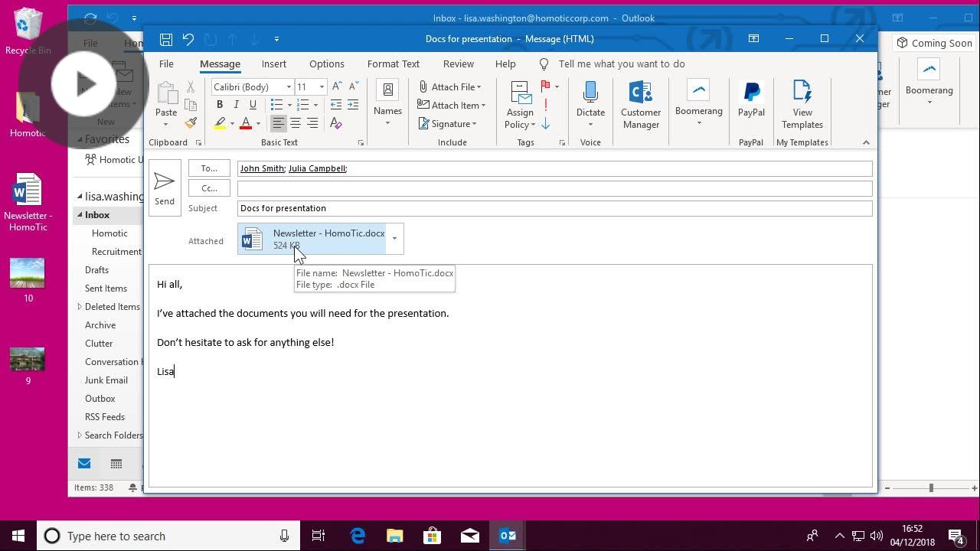Mark message as Low Importance

pos(546,124)
